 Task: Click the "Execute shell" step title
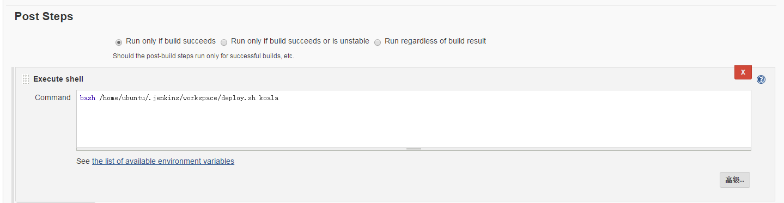click(x=58, y=79)
